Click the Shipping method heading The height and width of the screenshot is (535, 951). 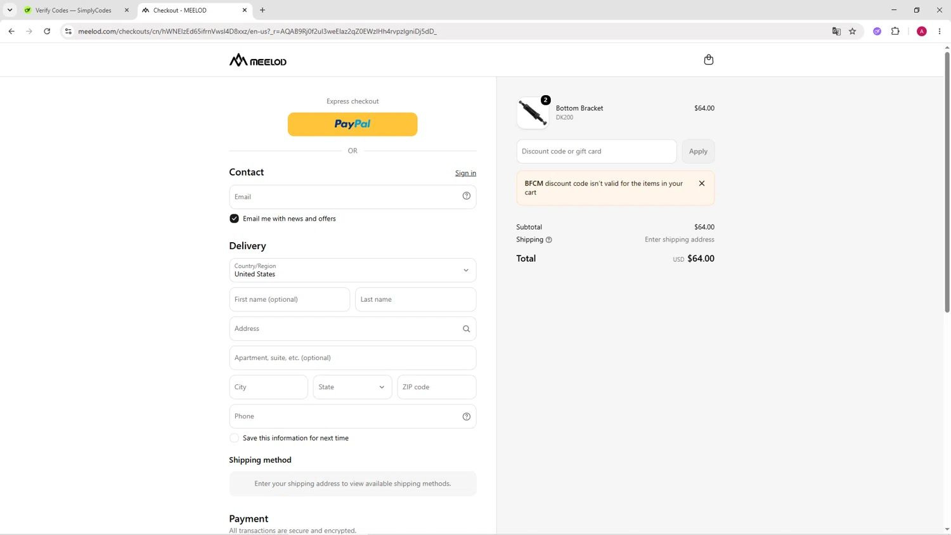point(260,460)
